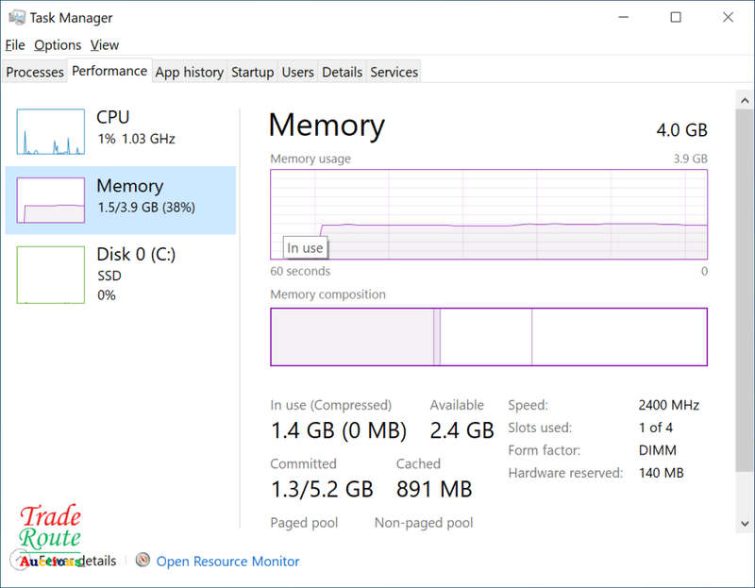Open the View menu
Screen dimensions: 755x588
click(105, 45)
